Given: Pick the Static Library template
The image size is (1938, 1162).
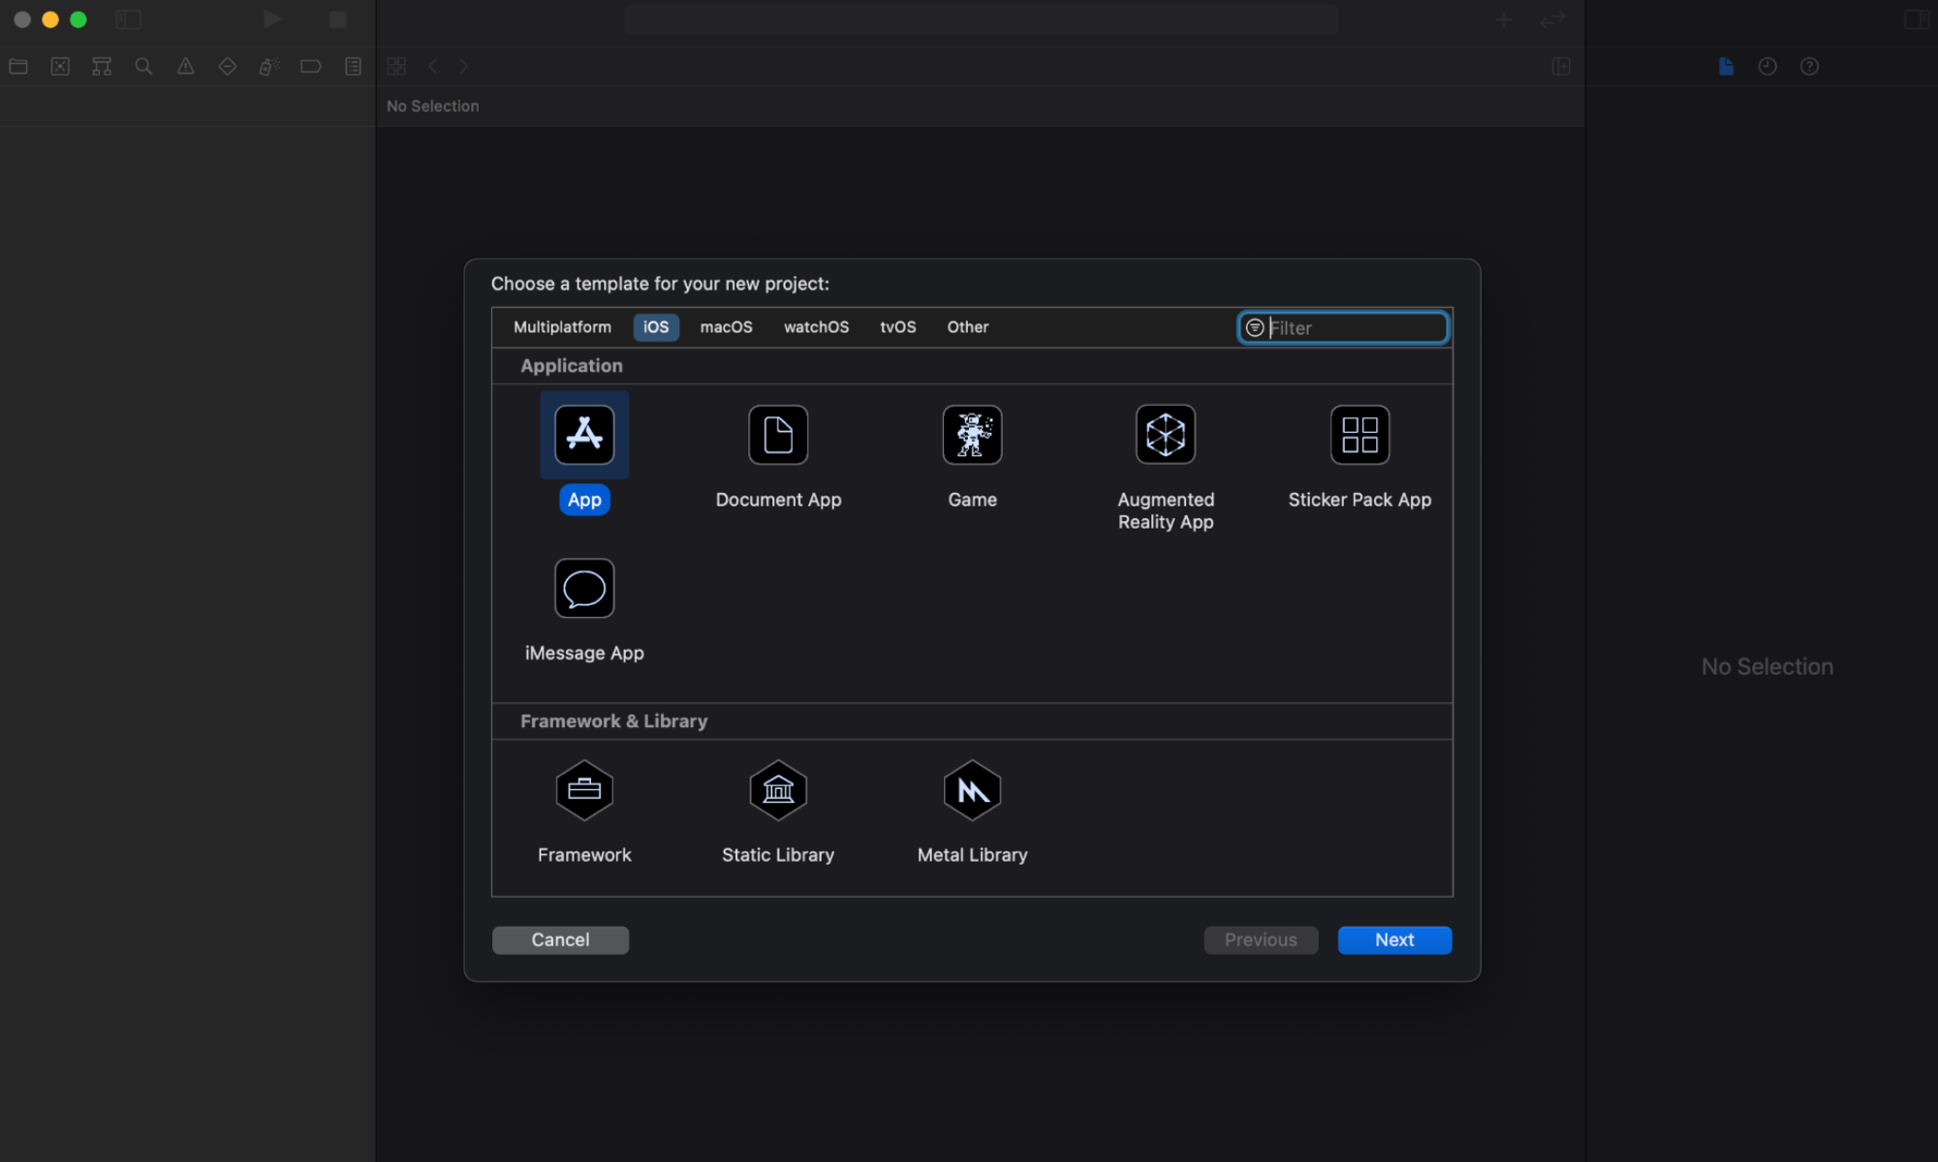Looking at the screenshot, I should point(778,790).
